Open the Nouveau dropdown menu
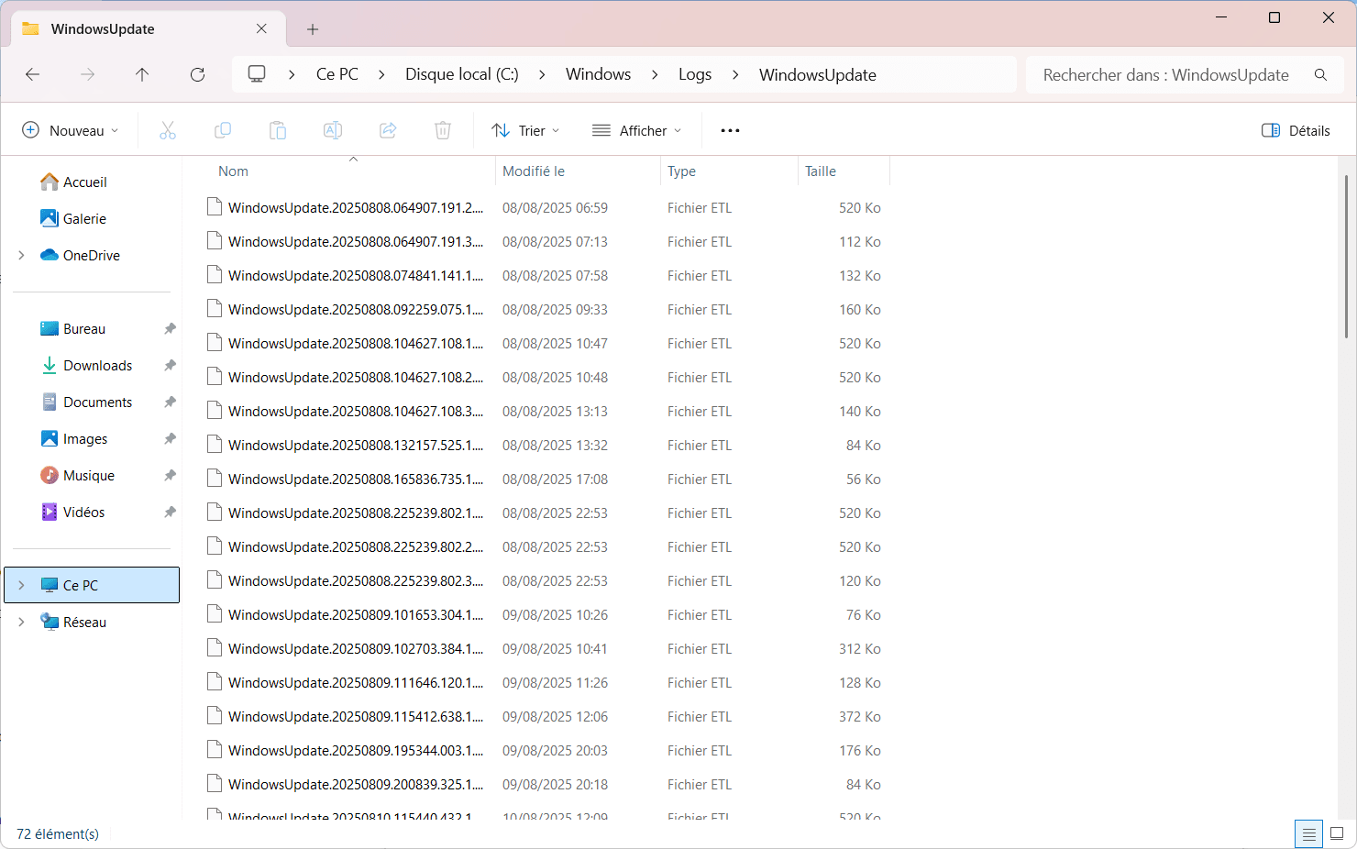This screenshot has width=1357, height=849. click(71, 130)
